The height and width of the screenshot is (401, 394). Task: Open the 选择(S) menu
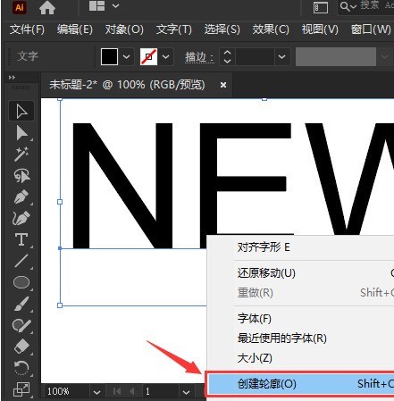pyautogui.click(x=222, y=29)
